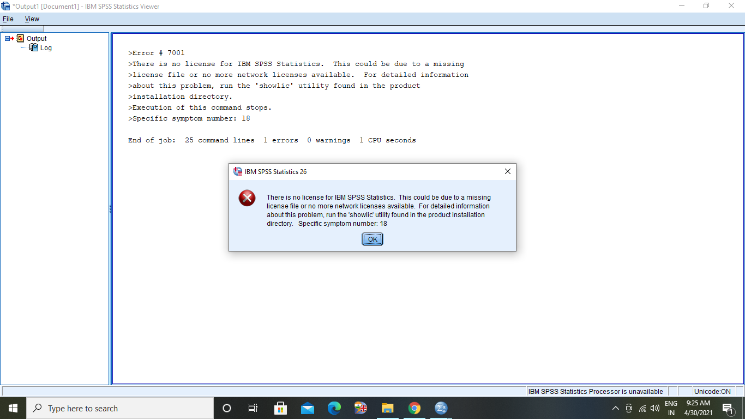
Task: Collapse the Output tree node
Action: point(7,38)
